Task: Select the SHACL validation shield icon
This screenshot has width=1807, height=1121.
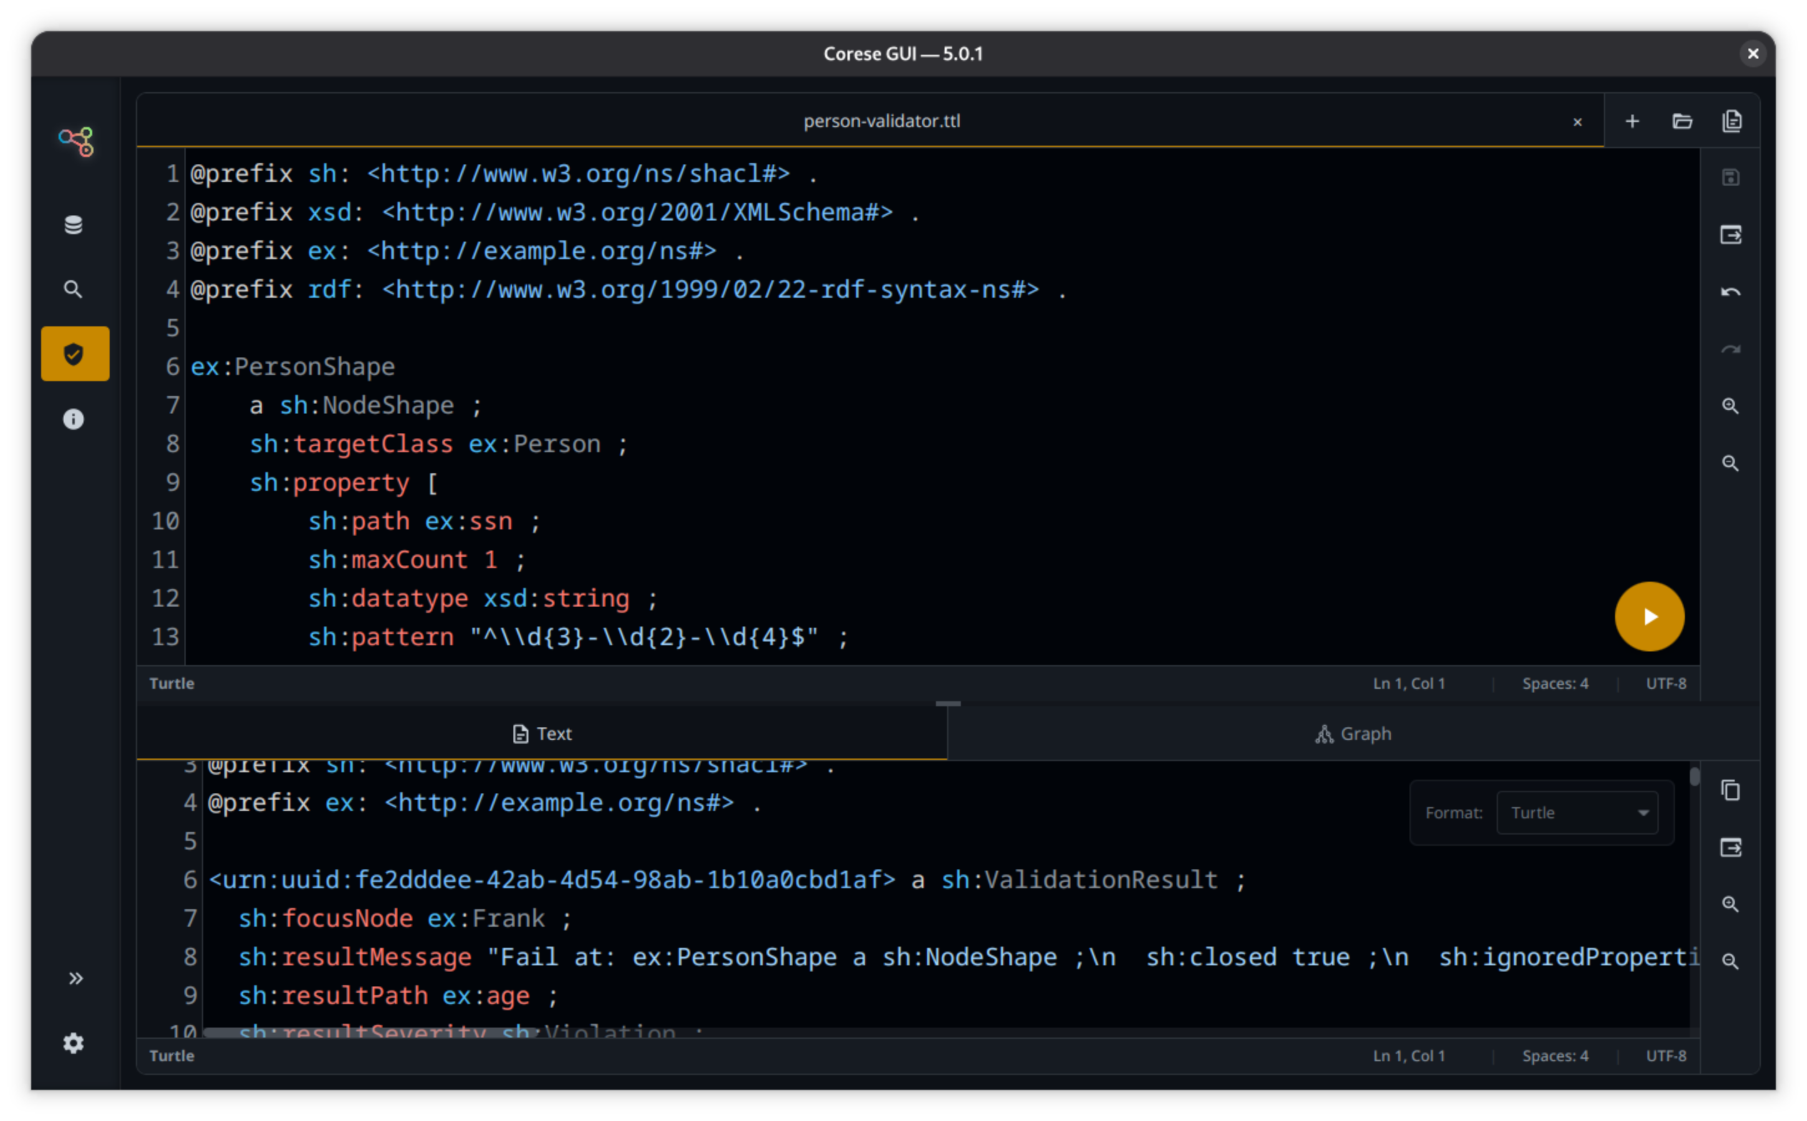Action: [x=75, y=354]
